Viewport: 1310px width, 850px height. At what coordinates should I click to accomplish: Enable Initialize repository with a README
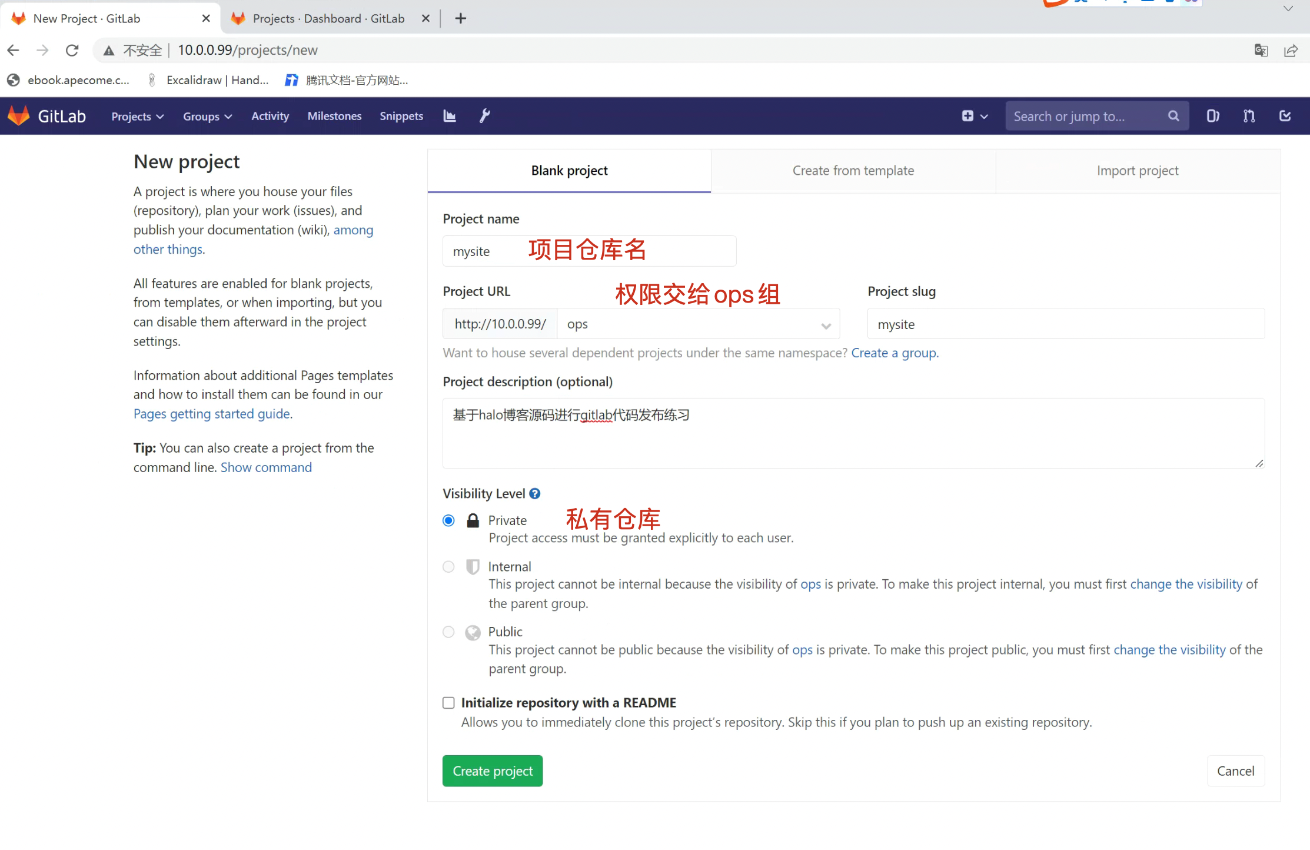tap(448, 702)
